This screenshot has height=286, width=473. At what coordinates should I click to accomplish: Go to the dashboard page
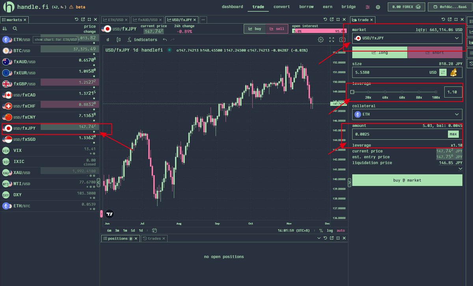[x=233, y=7]
